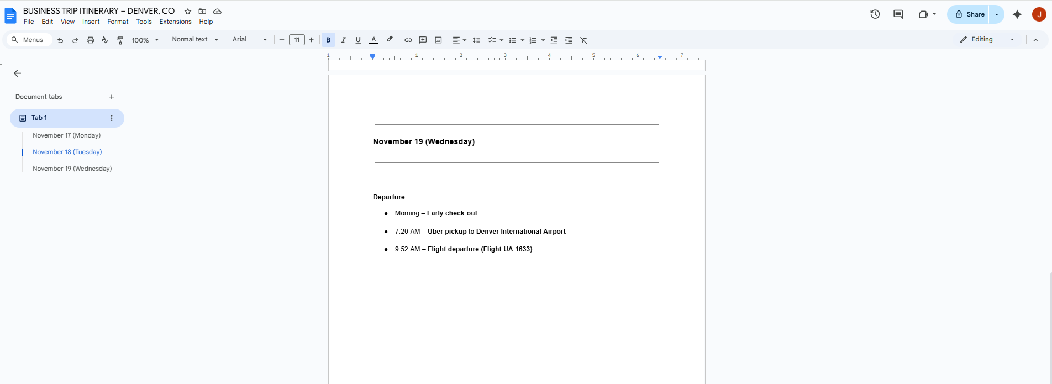Open the Extensions menu
The height and width of the screenshot is (384, 1052).
[175, 22]
